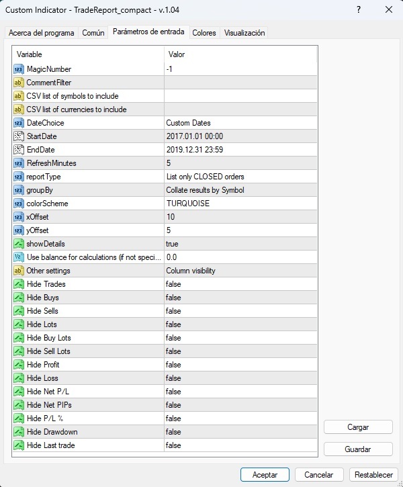This screenshot has width=403, height=487.
Task: Select the Parámetros de entrada tab
Action: pyautogui.click(x=148, y=32)
